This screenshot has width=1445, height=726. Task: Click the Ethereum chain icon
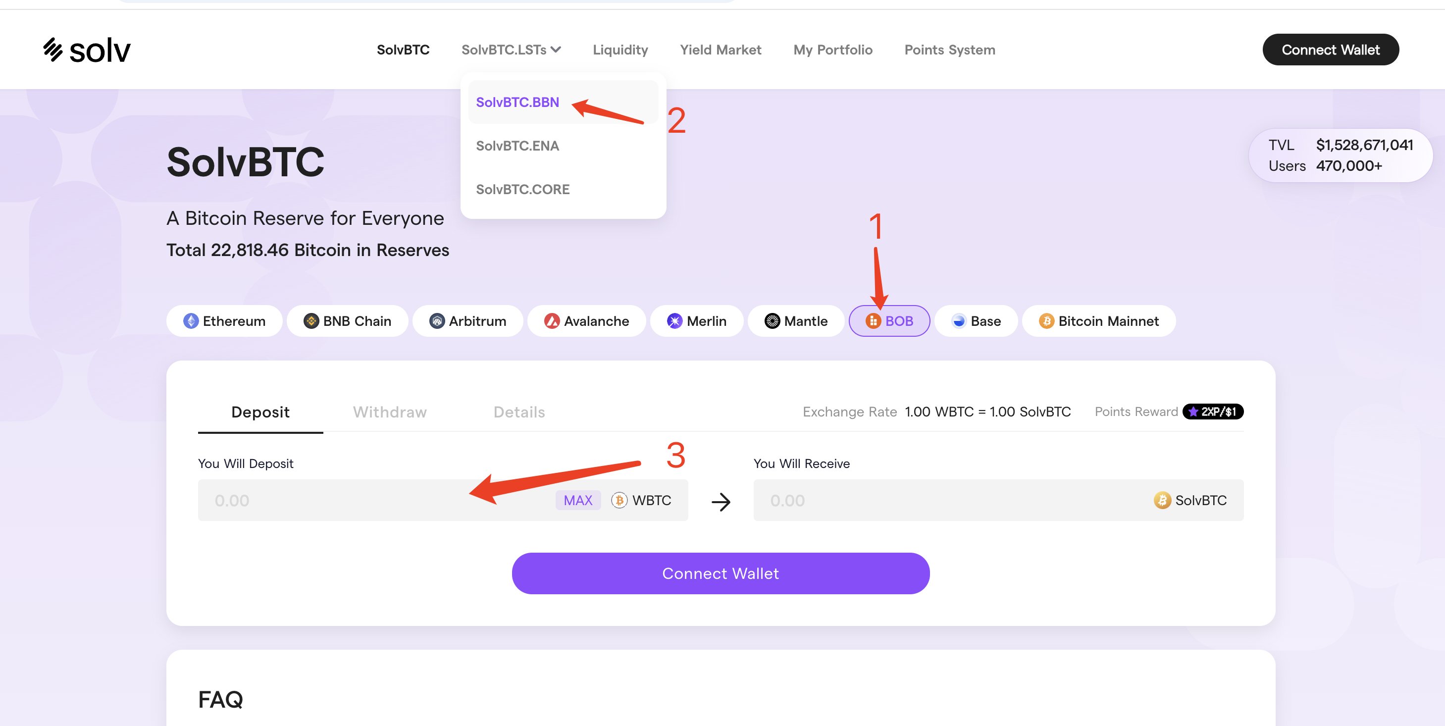point(191,321)
